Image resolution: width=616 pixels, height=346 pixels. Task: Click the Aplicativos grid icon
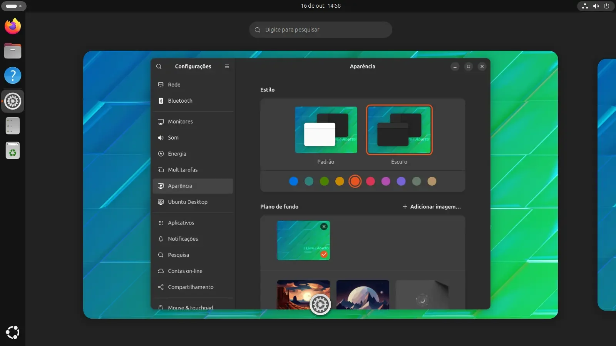click(x=161, y=223)
